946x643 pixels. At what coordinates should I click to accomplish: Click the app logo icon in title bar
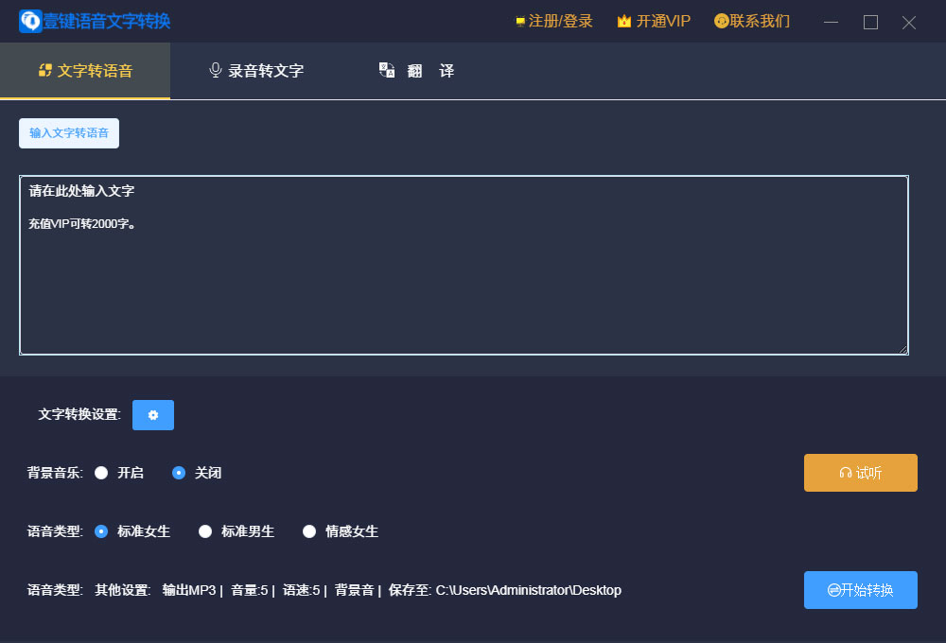tap(30, 21)
